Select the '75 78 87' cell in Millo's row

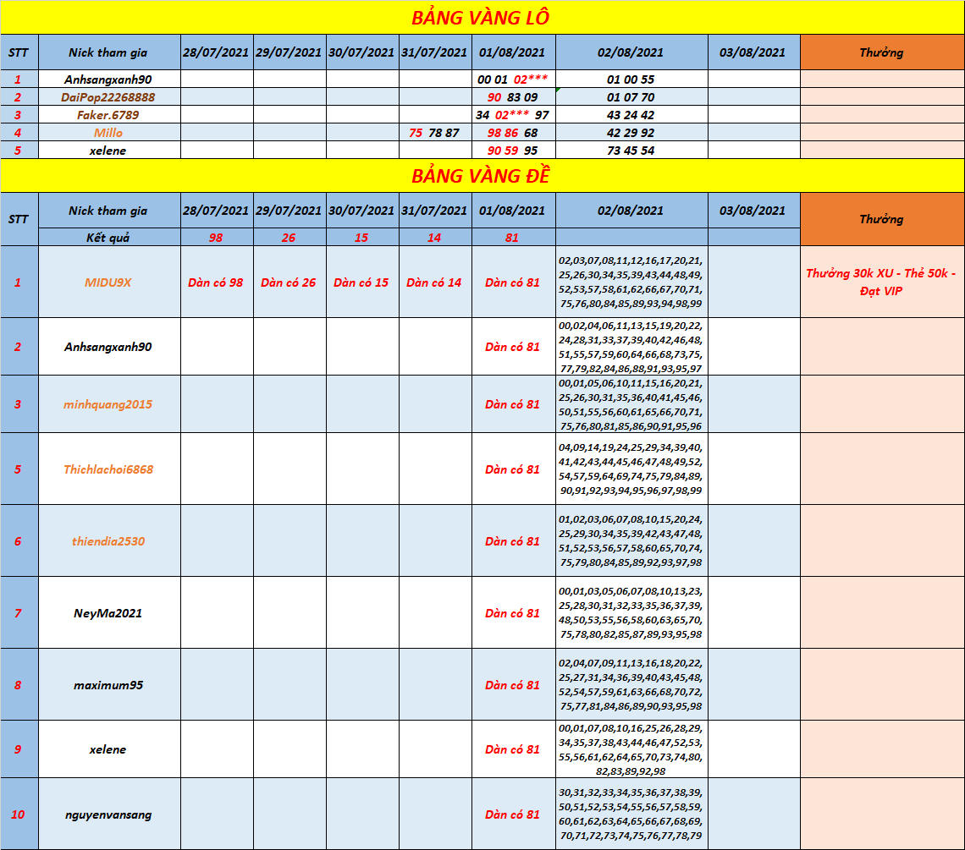pyautogui.click(x=434, y=133)
